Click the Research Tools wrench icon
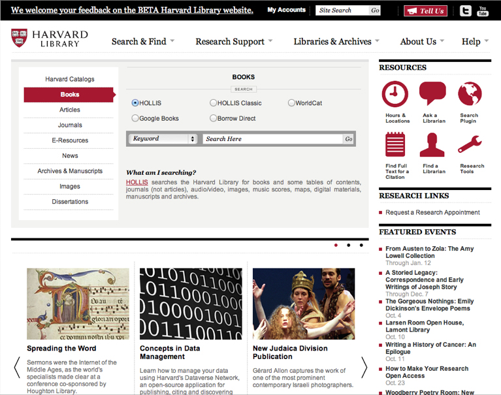The width and height of the screenshot is (501, 395). (470, 144)
